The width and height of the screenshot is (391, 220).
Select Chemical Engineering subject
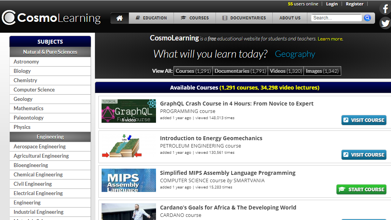(x=50, y=174)
